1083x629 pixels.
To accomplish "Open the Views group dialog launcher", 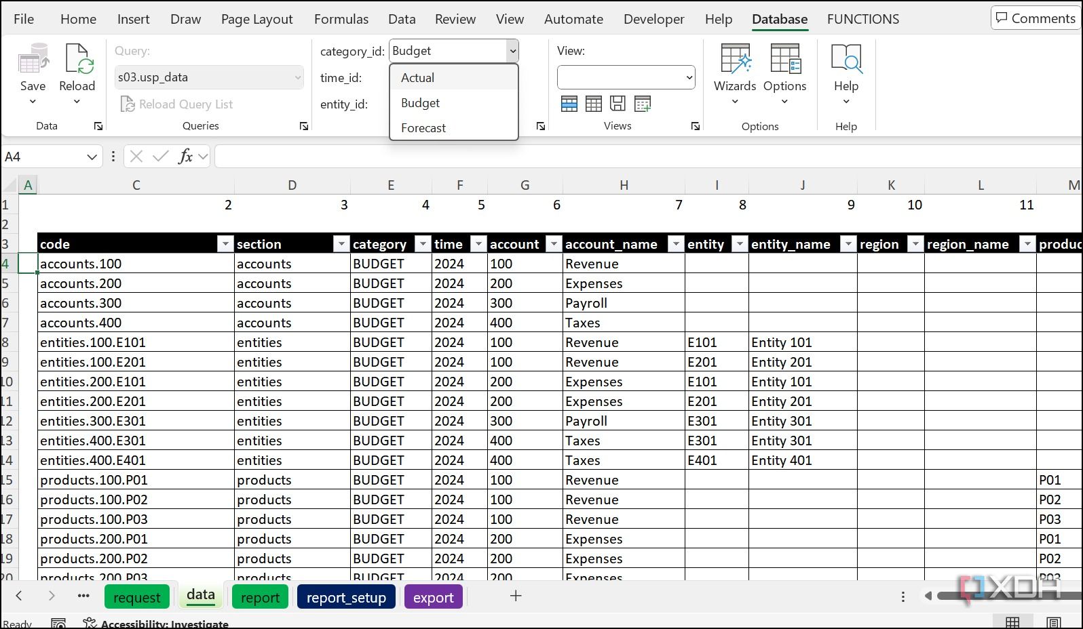I will (x=696, y=126).
